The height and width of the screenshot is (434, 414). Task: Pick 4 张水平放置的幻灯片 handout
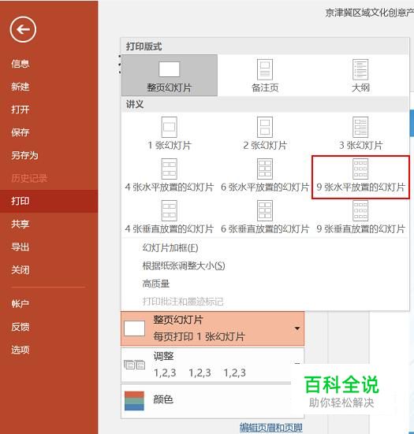click(170, 176)
